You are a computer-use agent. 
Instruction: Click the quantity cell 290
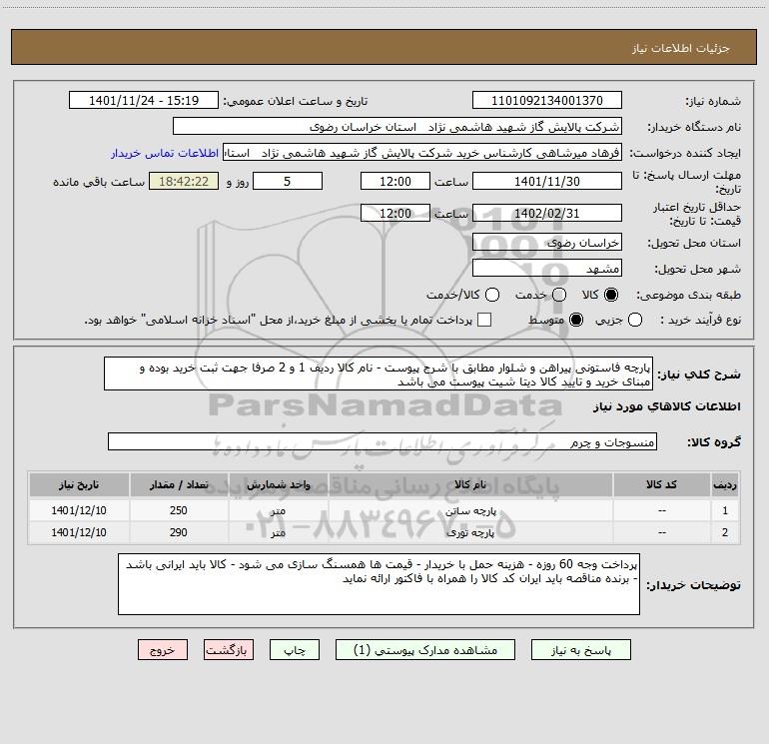pyautogui.click(x=179, y=532)
